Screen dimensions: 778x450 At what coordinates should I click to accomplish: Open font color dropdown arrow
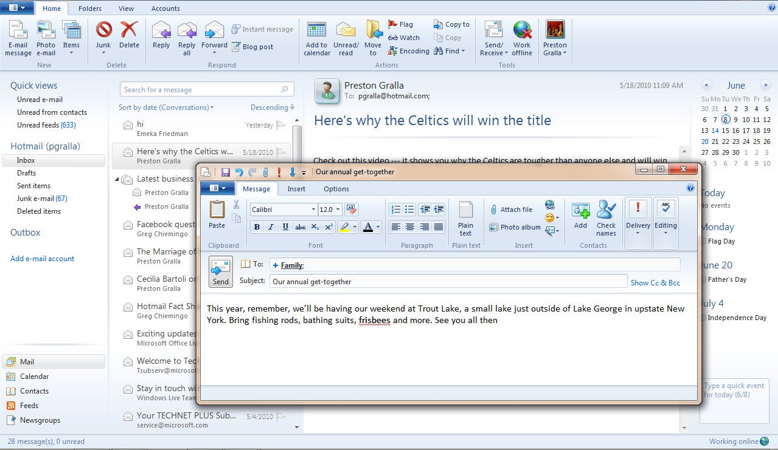click(378, 227)
